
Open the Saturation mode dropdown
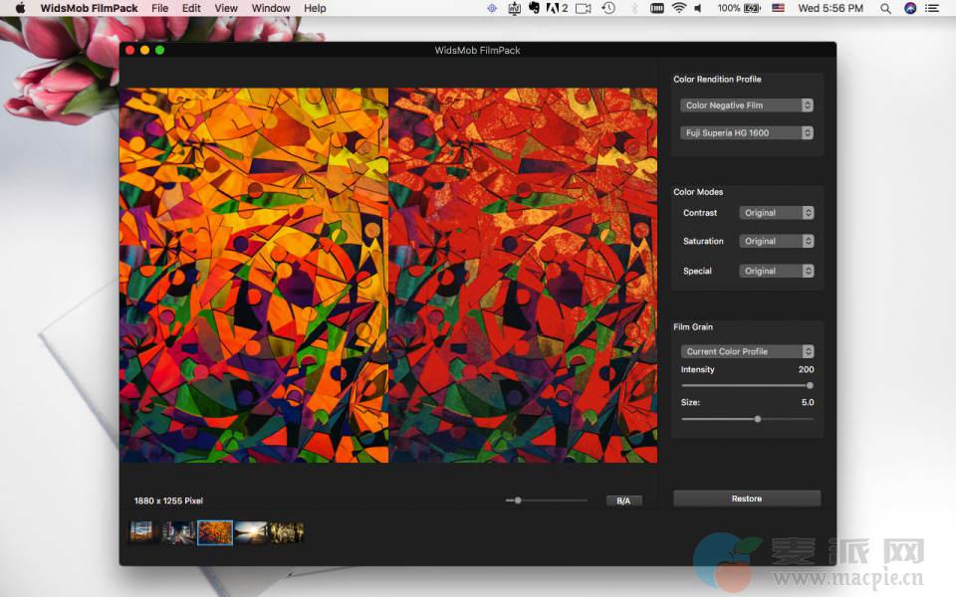777,241
